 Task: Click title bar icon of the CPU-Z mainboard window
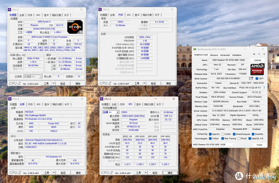tap(10, 99)
